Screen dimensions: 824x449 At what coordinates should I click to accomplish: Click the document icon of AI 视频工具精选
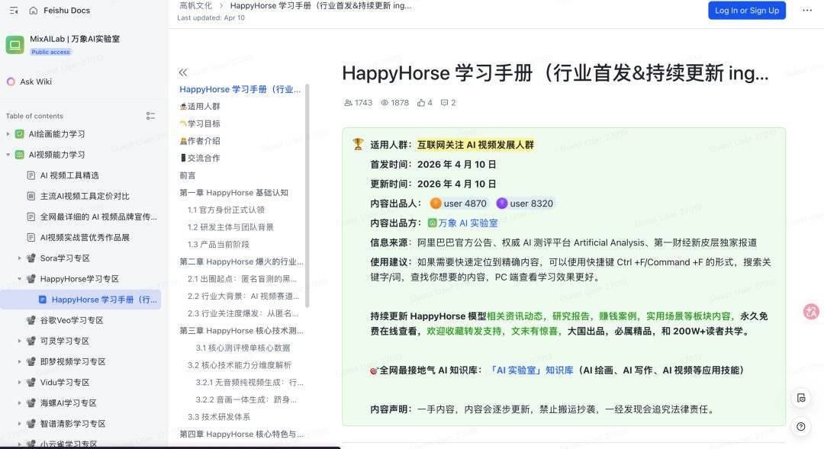(x=31, y=175)
